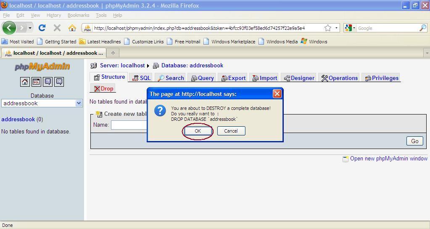Open the Windows bookmark with flag icon
The height and width of the screenshot is (229, 430).
pyautogui.click(x=314, y=41)
